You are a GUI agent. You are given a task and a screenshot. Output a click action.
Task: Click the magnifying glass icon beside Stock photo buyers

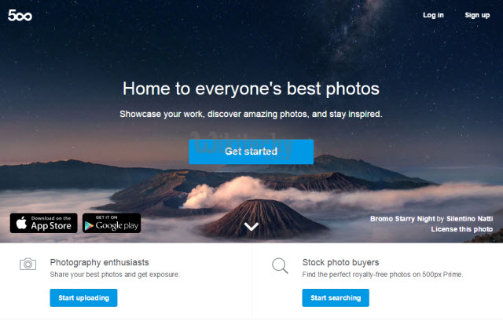pos(280,265)
